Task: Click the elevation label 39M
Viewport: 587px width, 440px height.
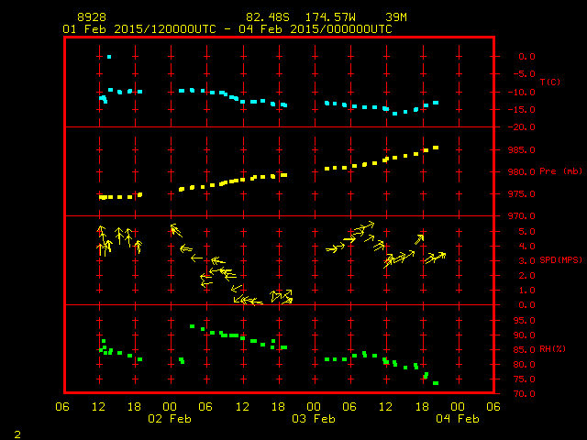Action: [396, 17]
